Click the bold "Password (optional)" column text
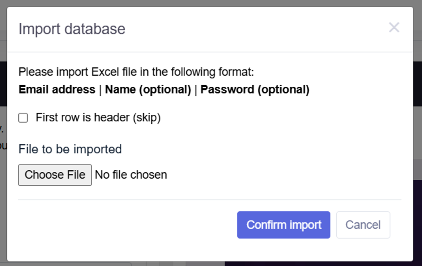This screenshot has height=266, width=422. coord(255,90)
